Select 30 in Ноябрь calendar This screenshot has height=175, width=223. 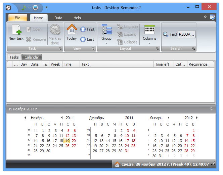coord(48,151)
